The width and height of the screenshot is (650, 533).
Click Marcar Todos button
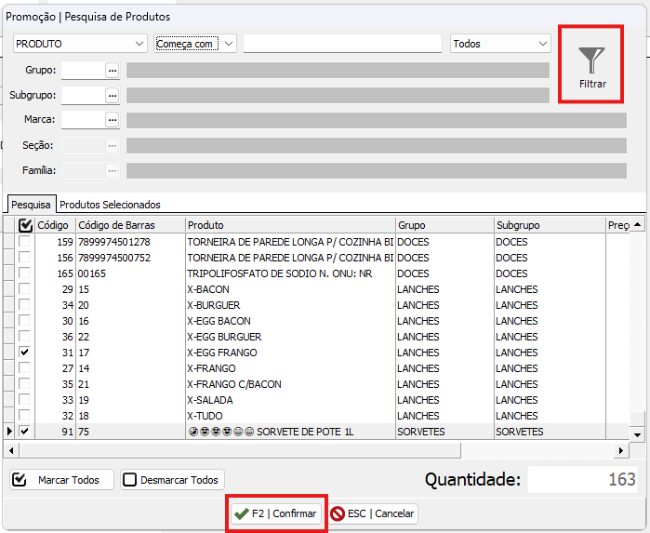point(61,480)
